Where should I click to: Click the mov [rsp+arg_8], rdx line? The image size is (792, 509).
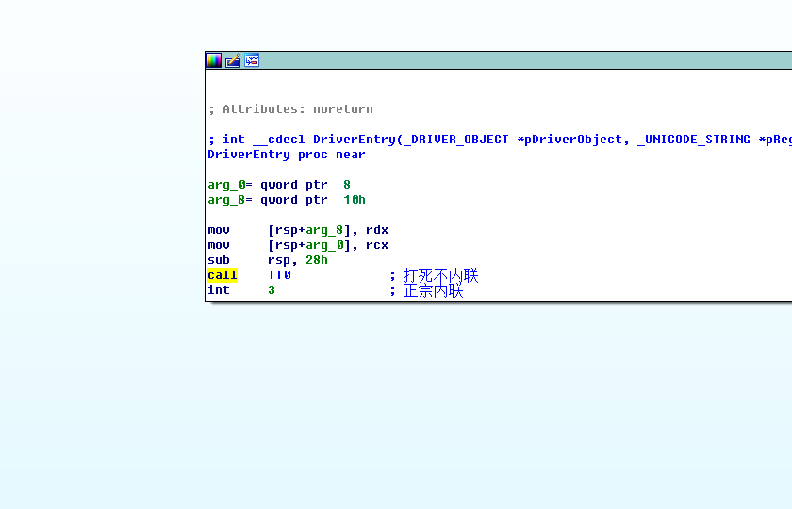298,230
